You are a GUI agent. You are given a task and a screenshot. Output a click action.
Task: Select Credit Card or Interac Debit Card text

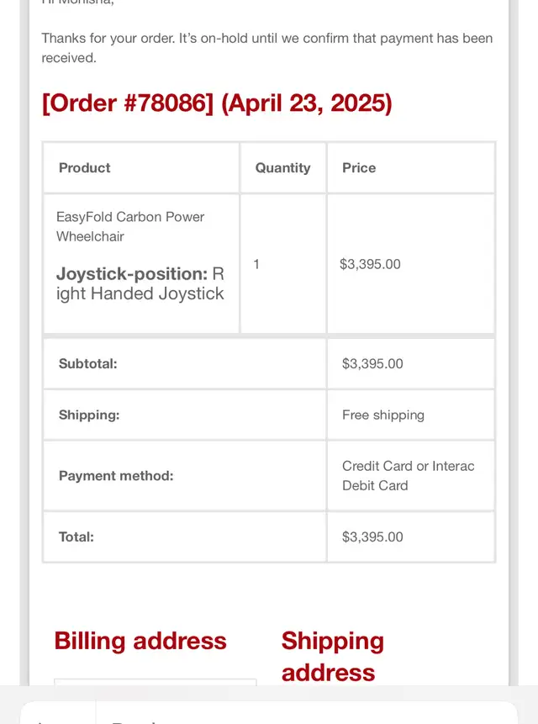pyautogui.click(x=408, y=476)
